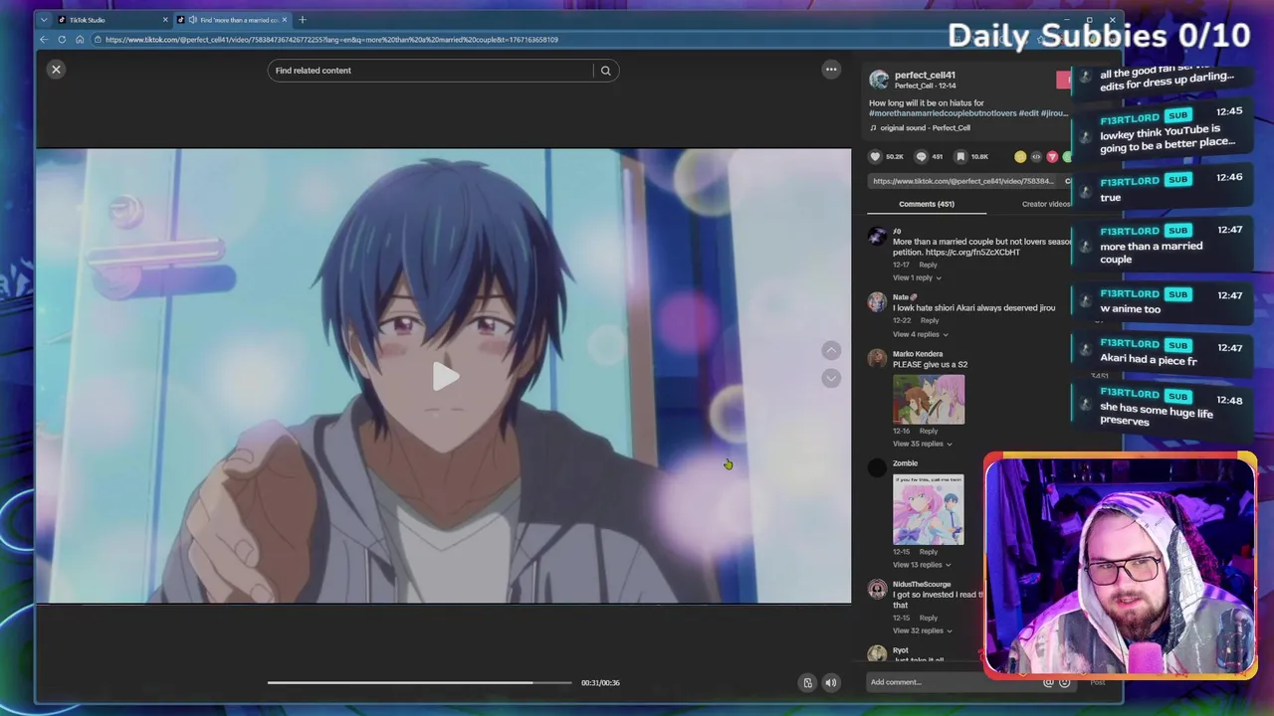Expand View 35 replies under Marko's comment

click(x=923, y=444)
